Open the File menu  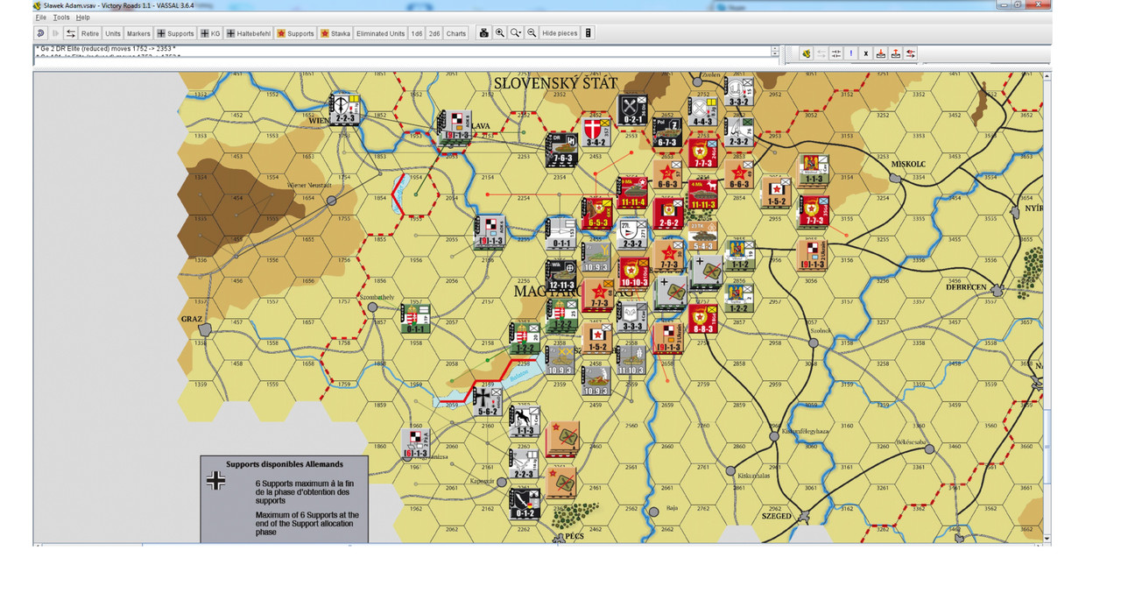click(x=40, y=18)
